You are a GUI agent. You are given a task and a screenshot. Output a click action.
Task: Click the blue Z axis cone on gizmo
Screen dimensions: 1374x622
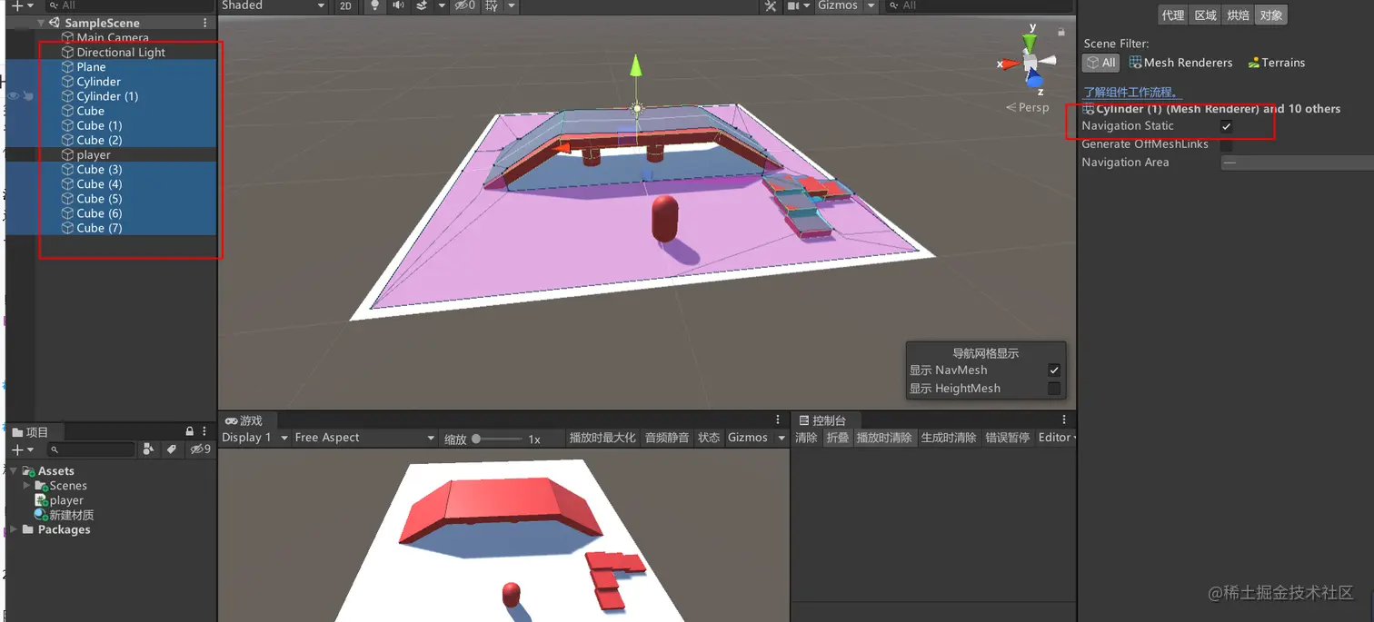click(1035, 81)
